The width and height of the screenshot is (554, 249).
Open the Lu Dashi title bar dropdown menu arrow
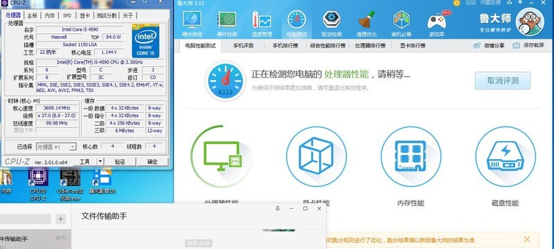[521, 2]
